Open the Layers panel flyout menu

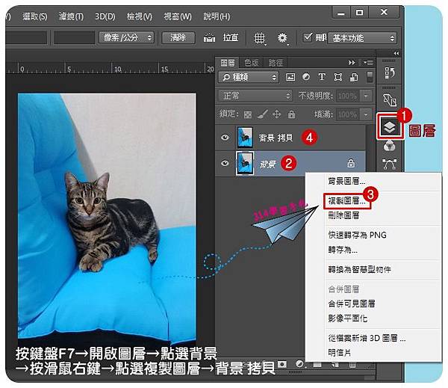(367, 62)
